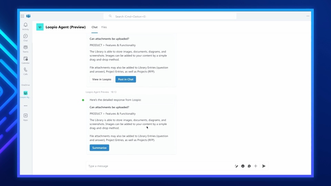Viewport: 331px width, 186px height.
Task: Open the Calendar sidebar icon
Action: 26,60
